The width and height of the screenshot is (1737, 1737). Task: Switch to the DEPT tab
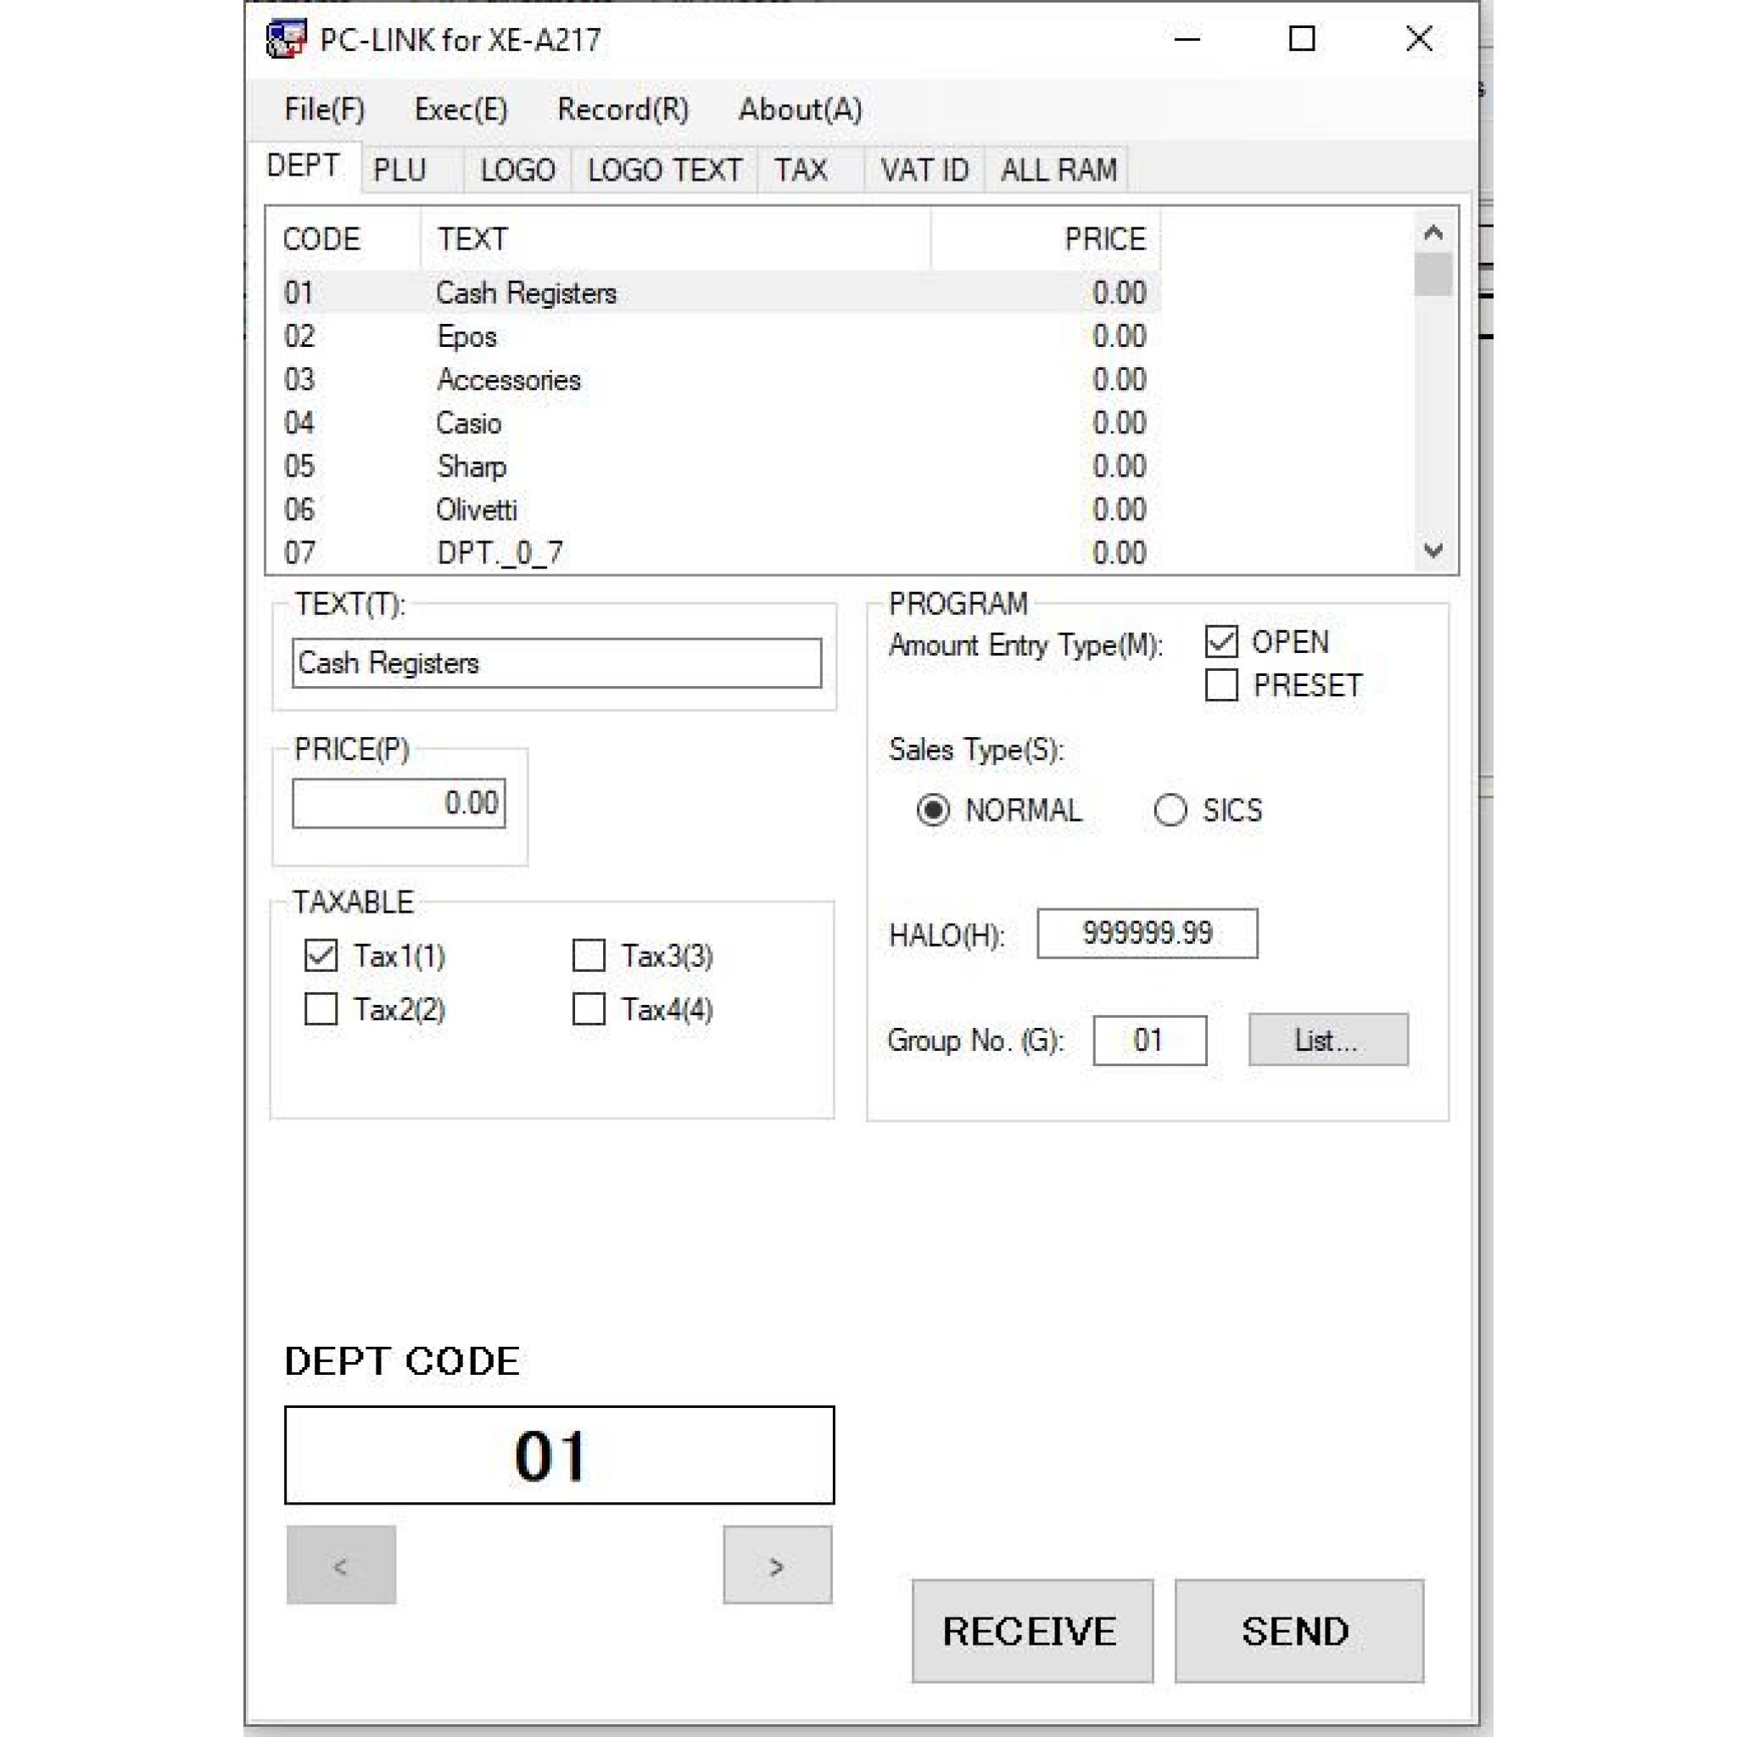[x=304, y=166]
